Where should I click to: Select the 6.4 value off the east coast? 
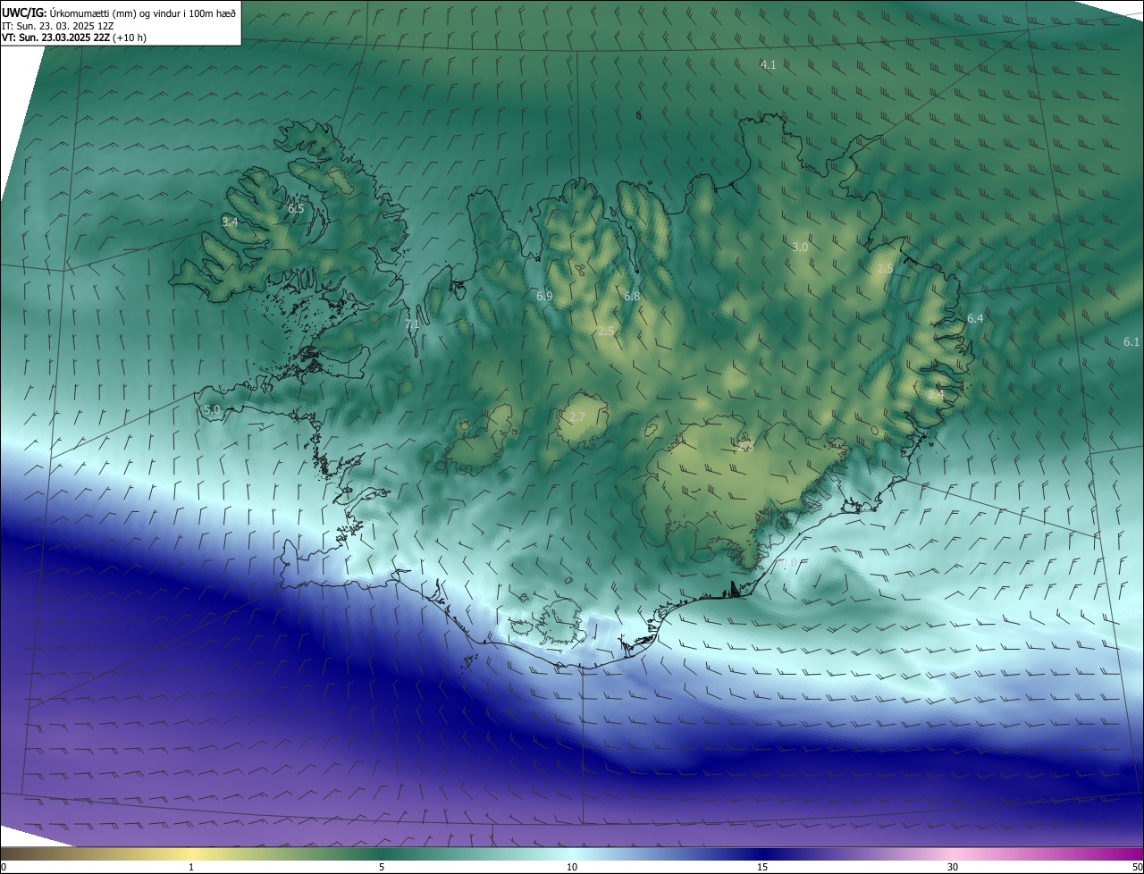click(975, 318)
